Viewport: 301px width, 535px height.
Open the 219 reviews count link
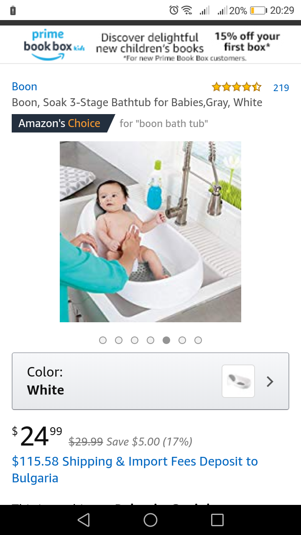pos(281,88)
